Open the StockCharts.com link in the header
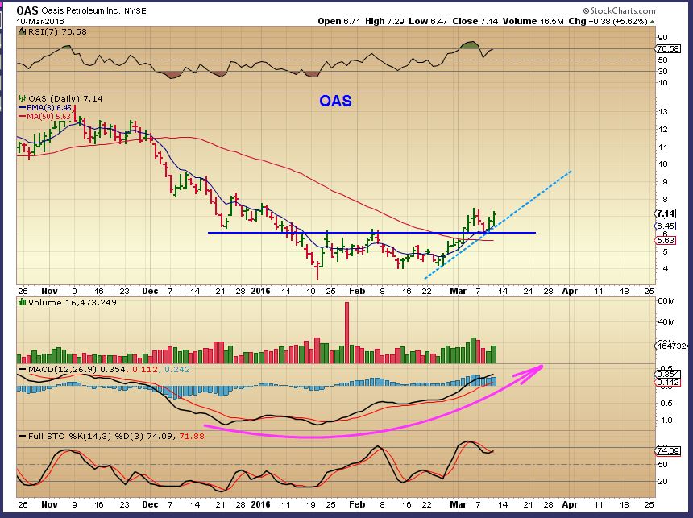Viewport: 693px width, 518px height. 619,10
